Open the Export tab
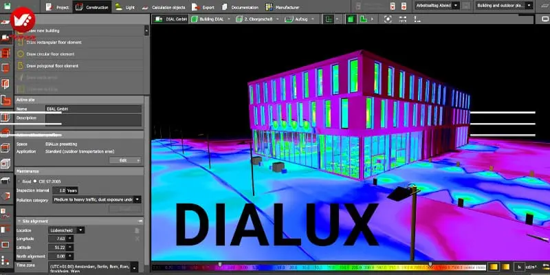Image resolution: width=550 pixels, height=275 pixels. tap(203, 7)
